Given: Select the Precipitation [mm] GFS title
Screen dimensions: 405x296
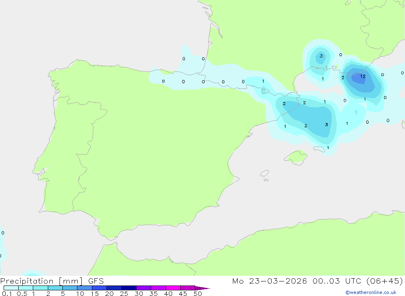Looking at the screenshot, I should tap(52, 281).
